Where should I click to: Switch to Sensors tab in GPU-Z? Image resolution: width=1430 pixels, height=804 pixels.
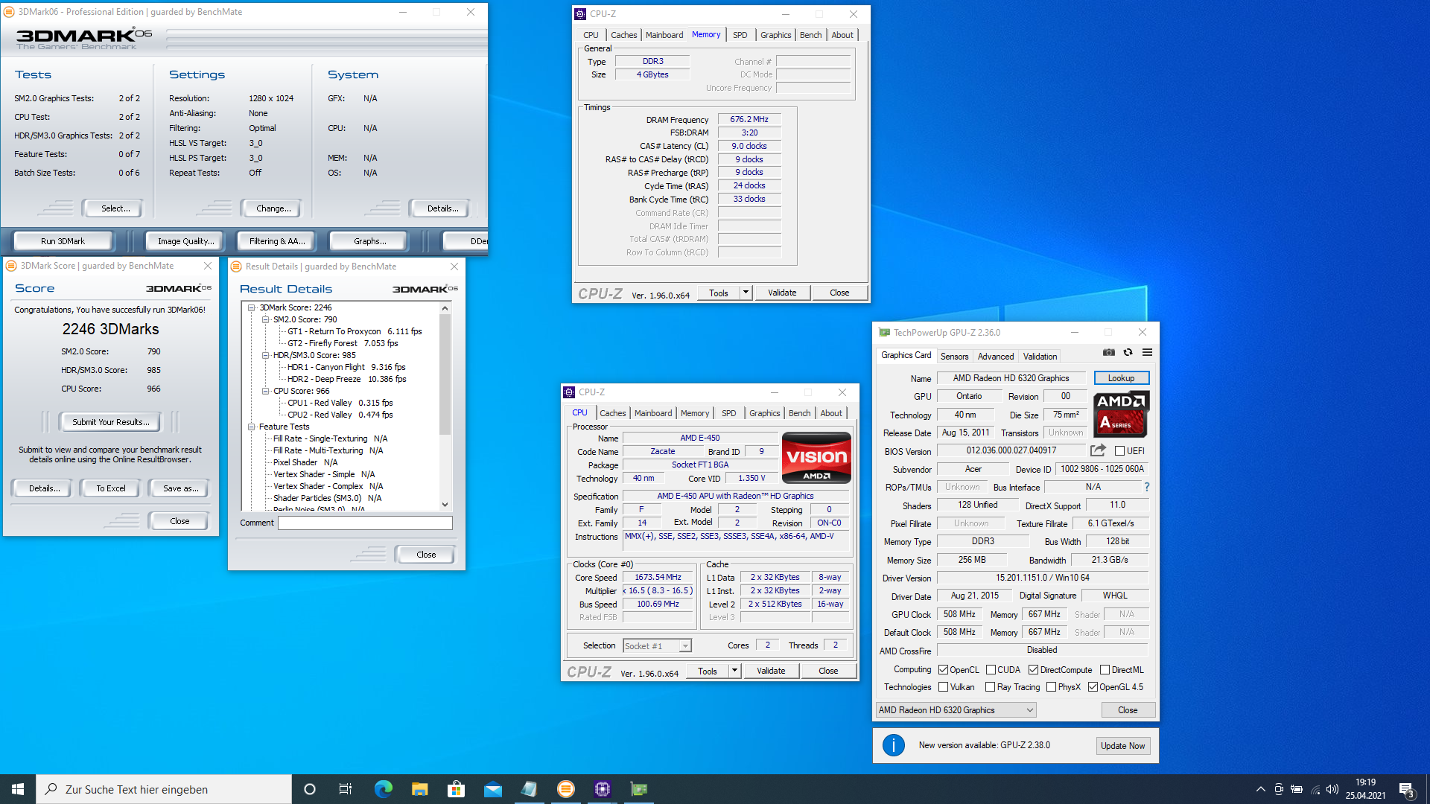click(x=954, y=357)
